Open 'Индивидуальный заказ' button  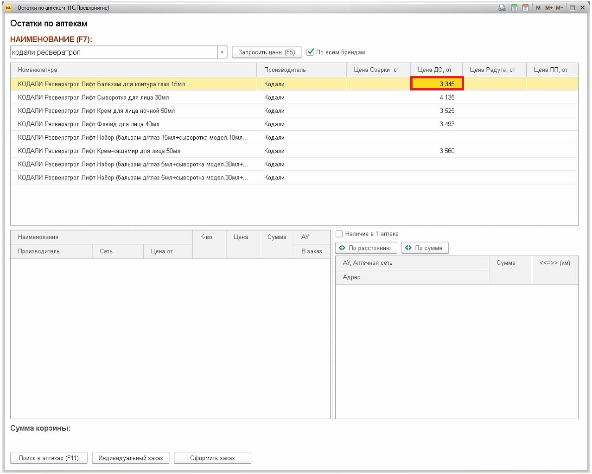[x=130, y=458]
